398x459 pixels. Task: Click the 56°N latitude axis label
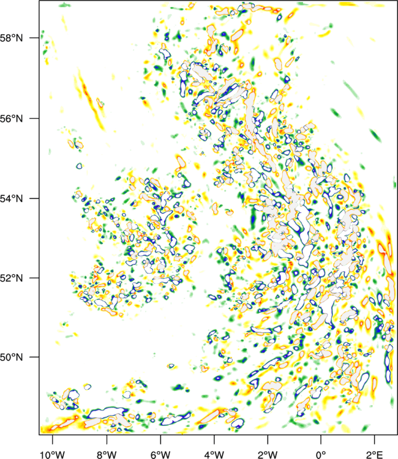11,119
